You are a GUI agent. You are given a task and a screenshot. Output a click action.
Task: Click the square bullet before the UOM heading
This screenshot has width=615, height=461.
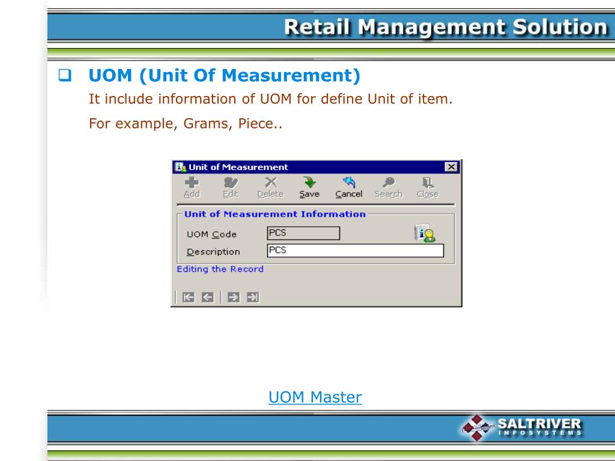tap(65, 75)
